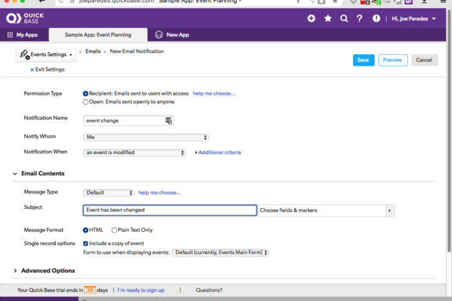
Task: Click the Subject input field
Action: [170, 210]
